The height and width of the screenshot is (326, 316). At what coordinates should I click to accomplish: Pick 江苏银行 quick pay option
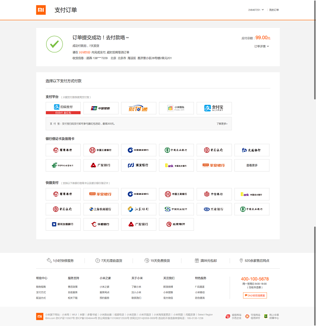[x=139, y=209]
